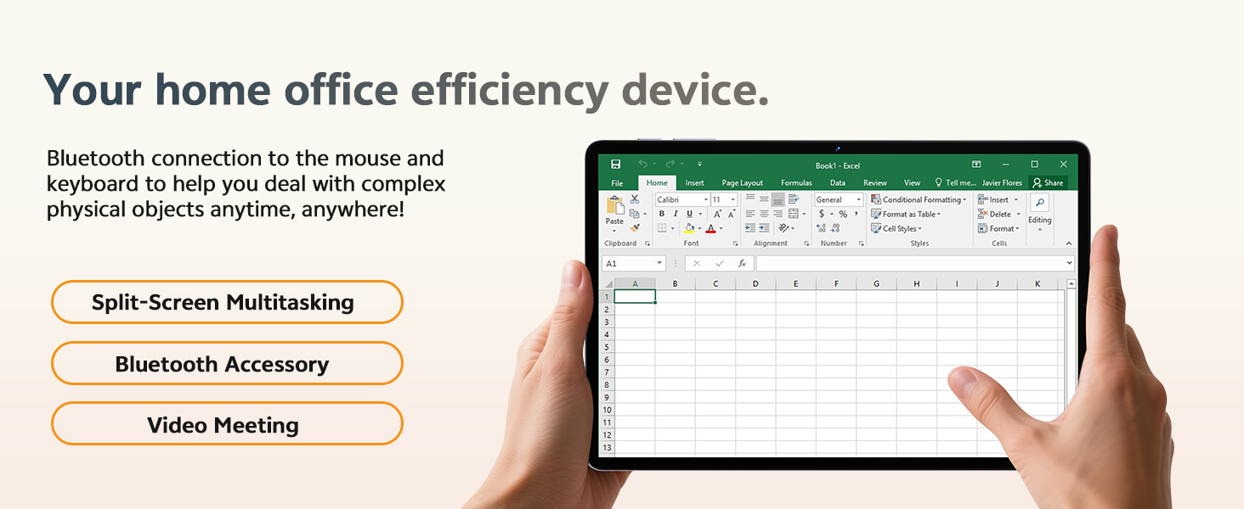Toggle Underline formatting
The height and width of the screenshot is (509, 1244).
[689, 214]
